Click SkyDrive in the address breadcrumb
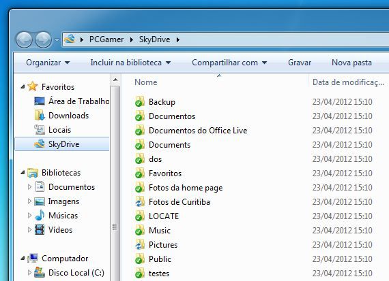The image size is (389, 281). (x=154, y=39)
